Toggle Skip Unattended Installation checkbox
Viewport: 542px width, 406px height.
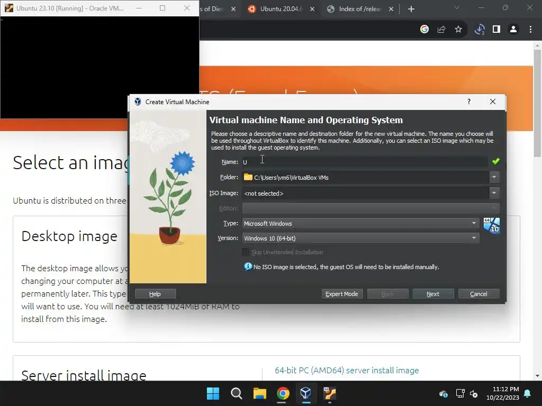[246, 252]
